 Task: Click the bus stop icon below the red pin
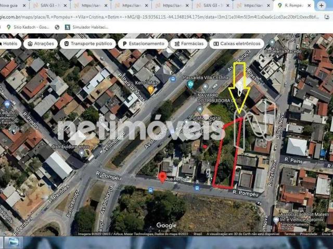pos(150,190)
